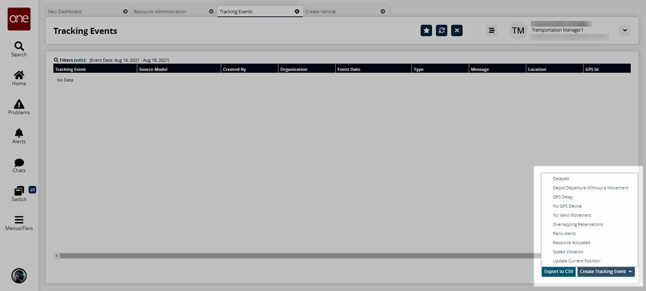Sort by Organization column header
The width and height of the screenshot is (646, 291).
(307, 69)
